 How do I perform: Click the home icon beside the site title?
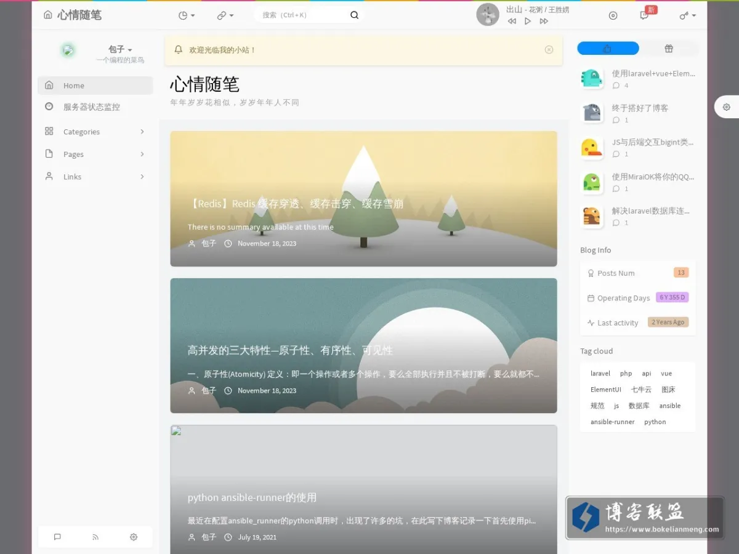click(x=48, y=15)
